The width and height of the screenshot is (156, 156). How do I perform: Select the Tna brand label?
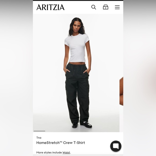click(x=39, y=138)
